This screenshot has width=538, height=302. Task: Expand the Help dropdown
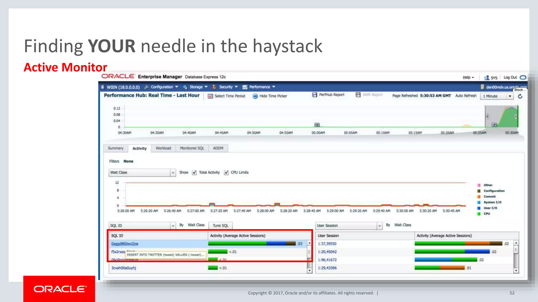click(x=468, y=77)
